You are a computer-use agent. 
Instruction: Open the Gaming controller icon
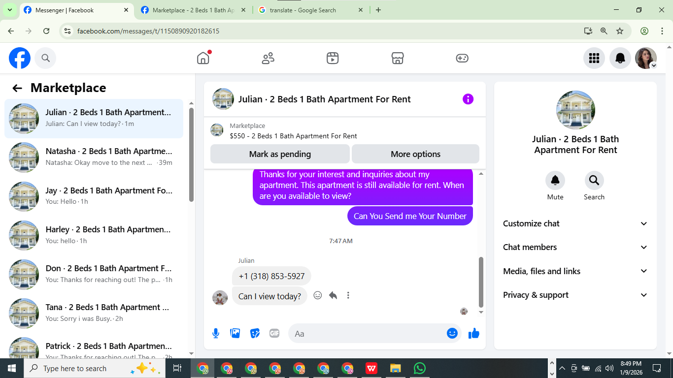pyautogui.click(x=462, y=58)
